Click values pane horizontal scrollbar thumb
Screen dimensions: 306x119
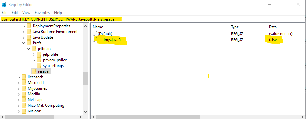click(148, 117)
